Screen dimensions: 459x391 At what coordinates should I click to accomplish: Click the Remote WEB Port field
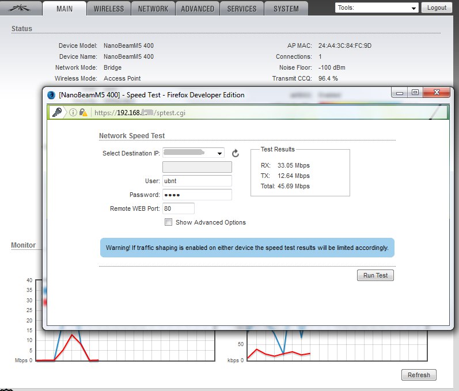click(x=179, y=208)
